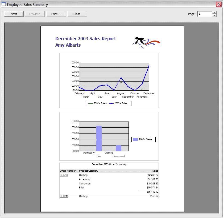Close the Employee Sales Summary window

pos(219,4)
